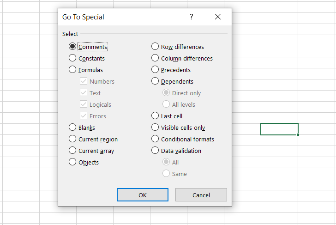
Task: Select the Blanks radio option
Action: pyautogui.click(x=72, y=128)
